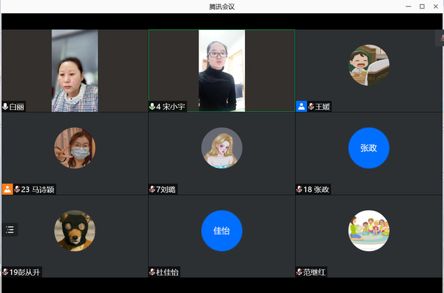
Task: Click 白丽's microphone icon
Action: [x=6, y=106]
